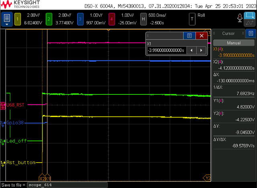Open the main menu icon at top left
The image size is (257, 188).
tap(7, 19)
